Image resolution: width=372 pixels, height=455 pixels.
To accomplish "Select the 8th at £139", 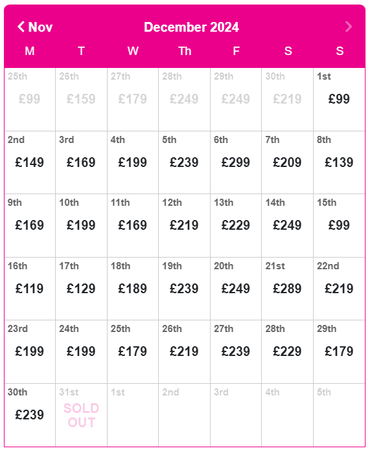I will [339, 162].
